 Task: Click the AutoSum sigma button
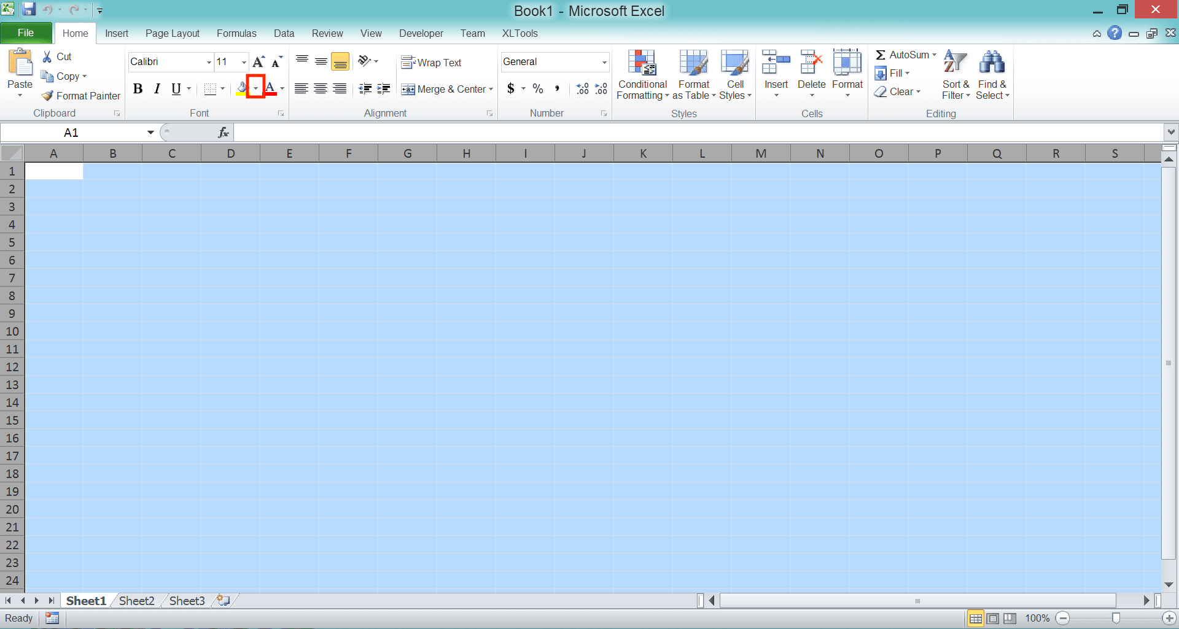881,55
